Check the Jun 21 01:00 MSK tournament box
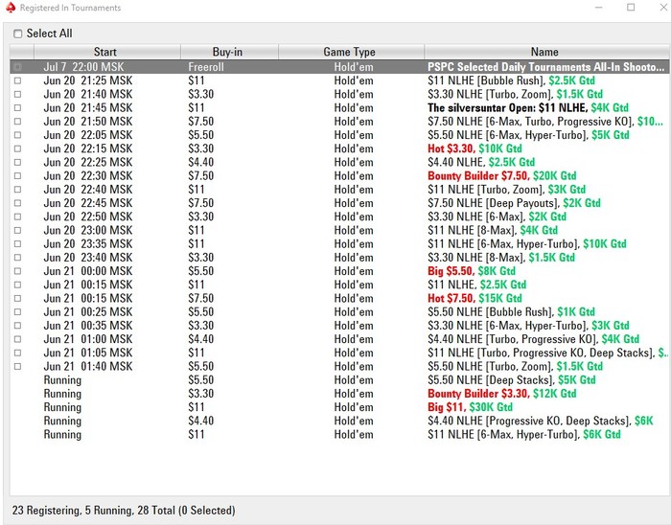The height and width of the screenshot is (525, 671). coord(17,339)
